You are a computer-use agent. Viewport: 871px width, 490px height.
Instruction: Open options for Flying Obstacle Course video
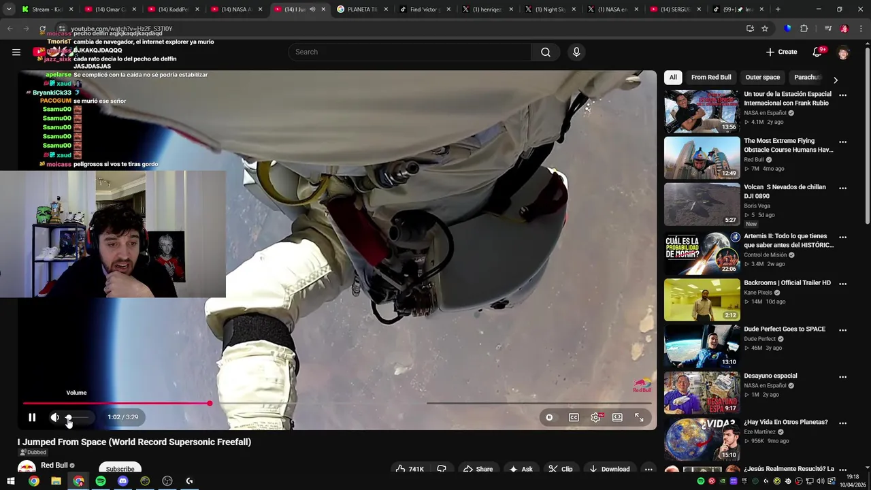click(x=842, y=142)
